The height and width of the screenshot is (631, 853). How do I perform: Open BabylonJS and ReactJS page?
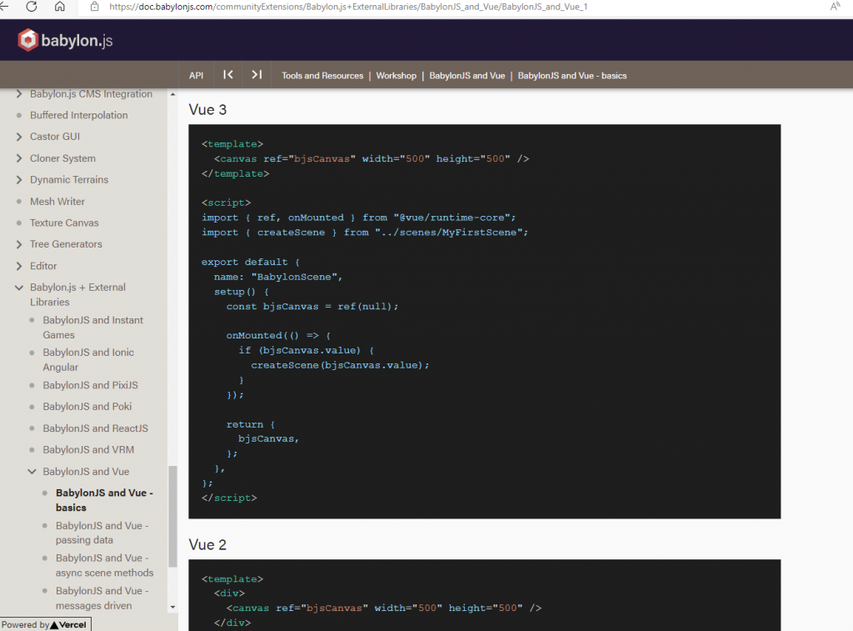(95, 428)
